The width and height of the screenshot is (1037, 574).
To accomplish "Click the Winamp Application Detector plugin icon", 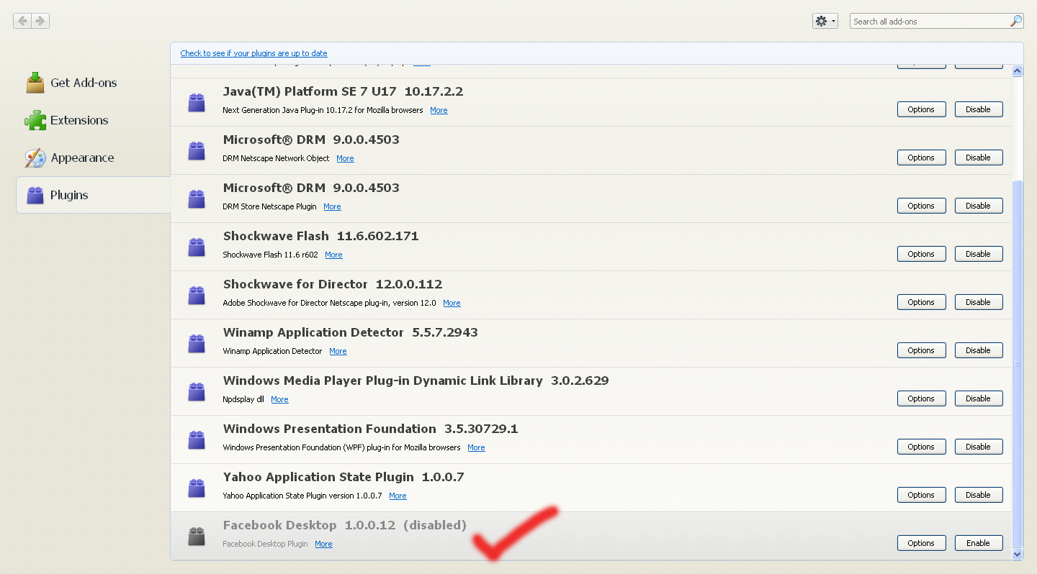I will point(197,344).
